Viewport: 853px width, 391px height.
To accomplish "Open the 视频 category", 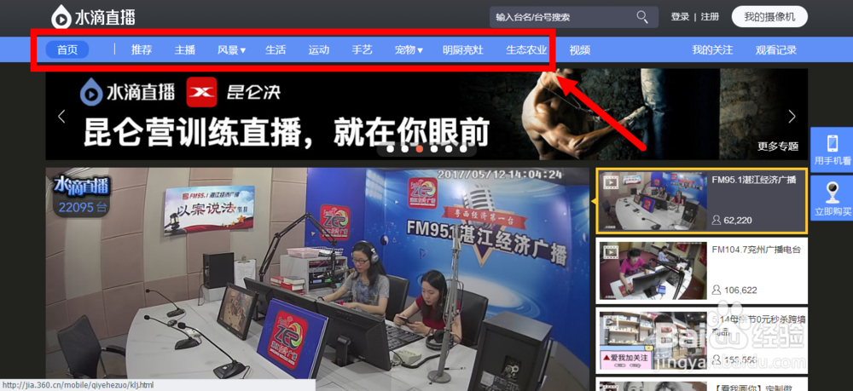I will click(580, 50).
